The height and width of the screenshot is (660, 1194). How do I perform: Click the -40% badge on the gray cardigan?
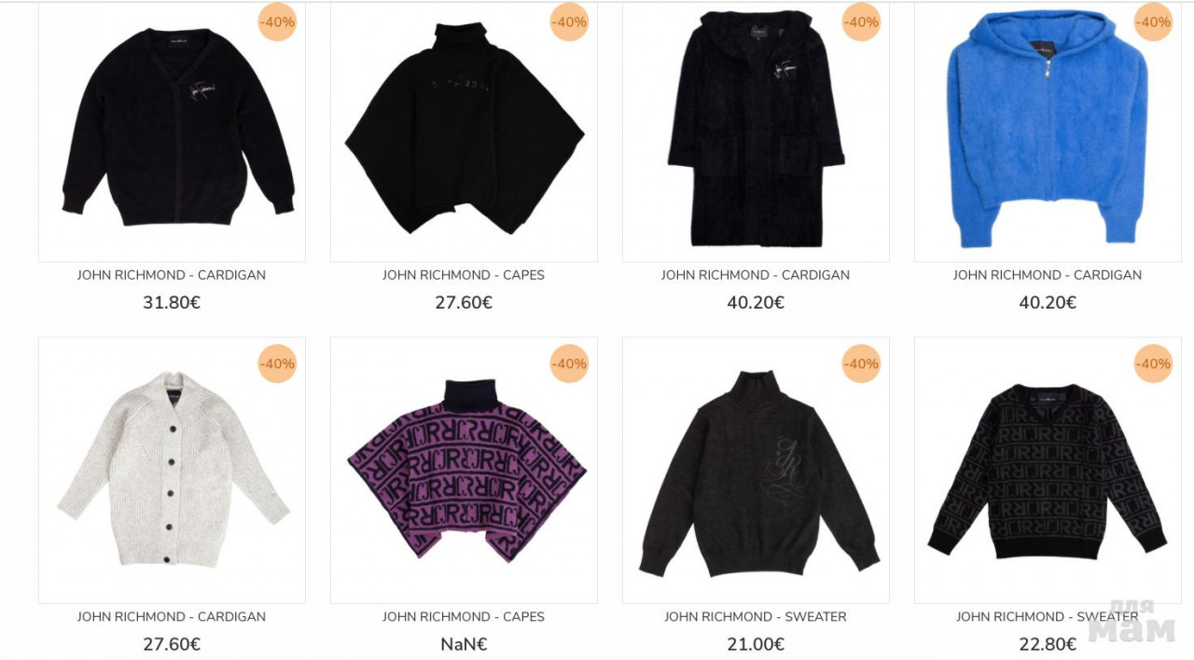(x=277, y=364)
